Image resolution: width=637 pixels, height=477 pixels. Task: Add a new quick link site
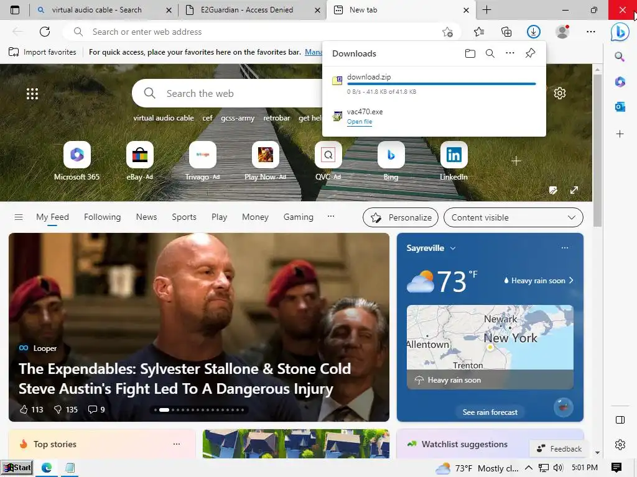[516, 161]
